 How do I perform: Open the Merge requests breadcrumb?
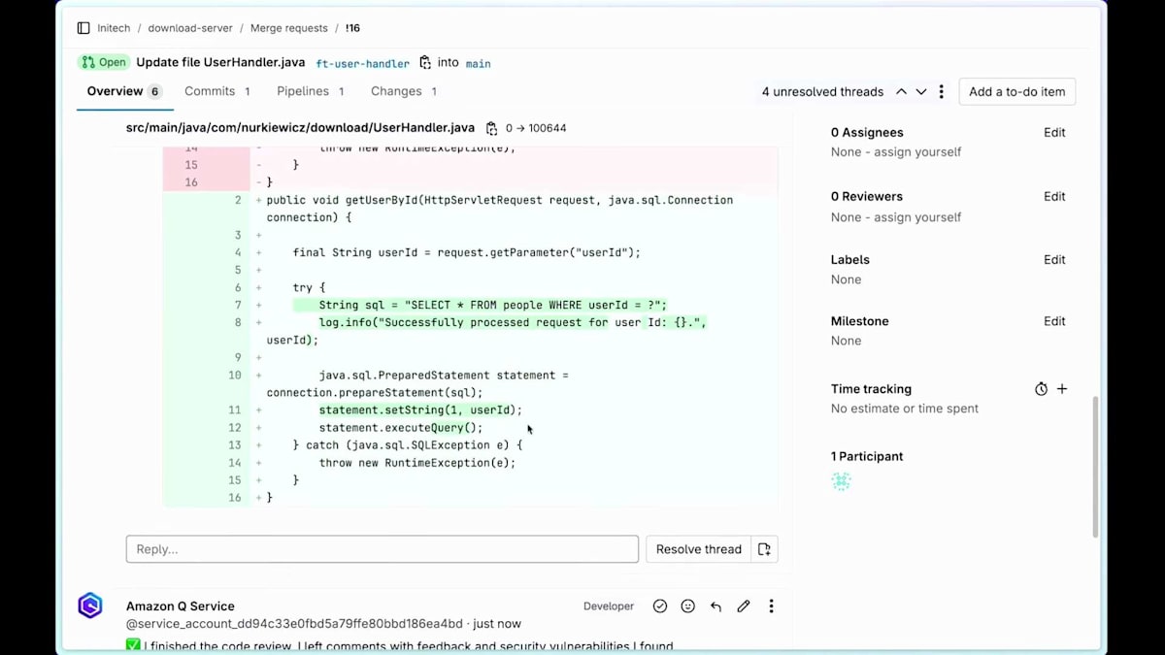point(290,28)
